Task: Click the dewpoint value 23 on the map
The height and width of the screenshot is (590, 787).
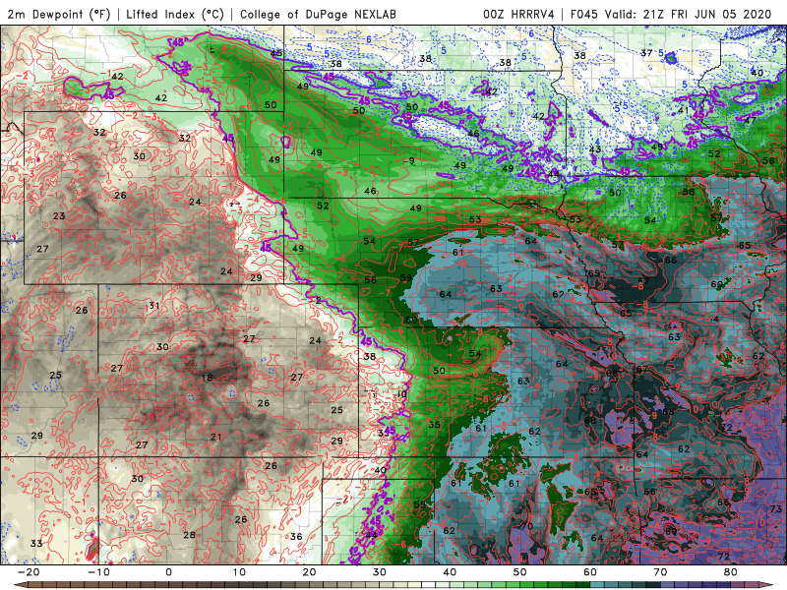Action: point(59,215)
